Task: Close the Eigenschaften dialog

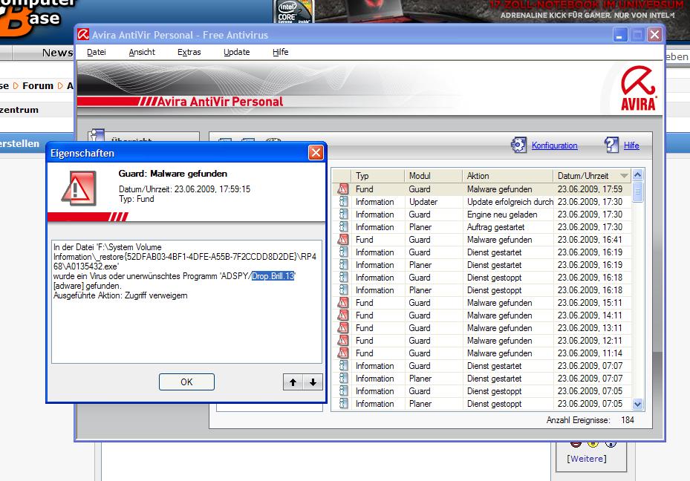Action: click(316, 153)
